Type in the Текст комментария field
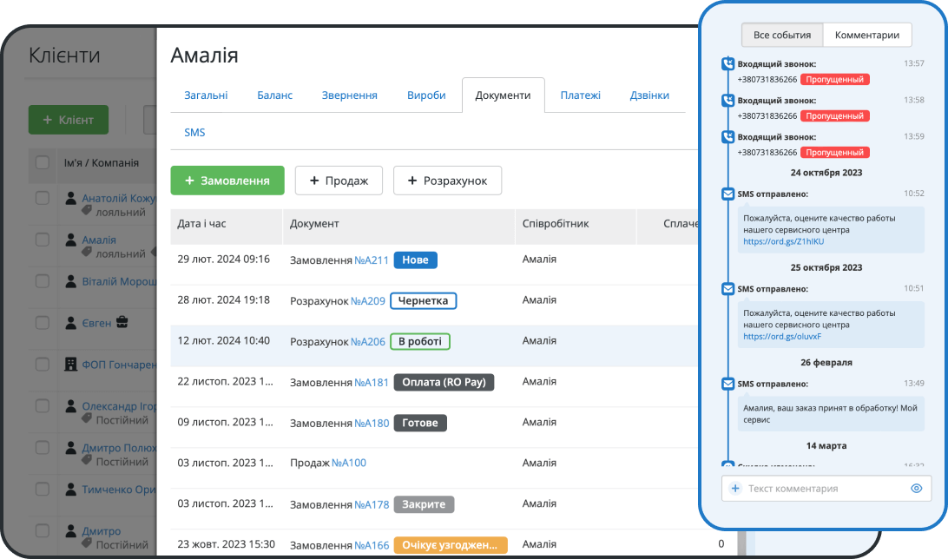 pyautogui.click(x=825, y=489)
